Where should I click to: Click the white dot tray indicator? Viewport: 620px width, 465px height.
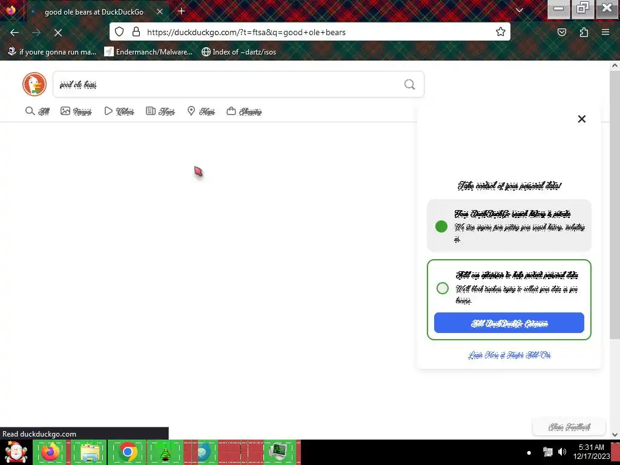529,452
